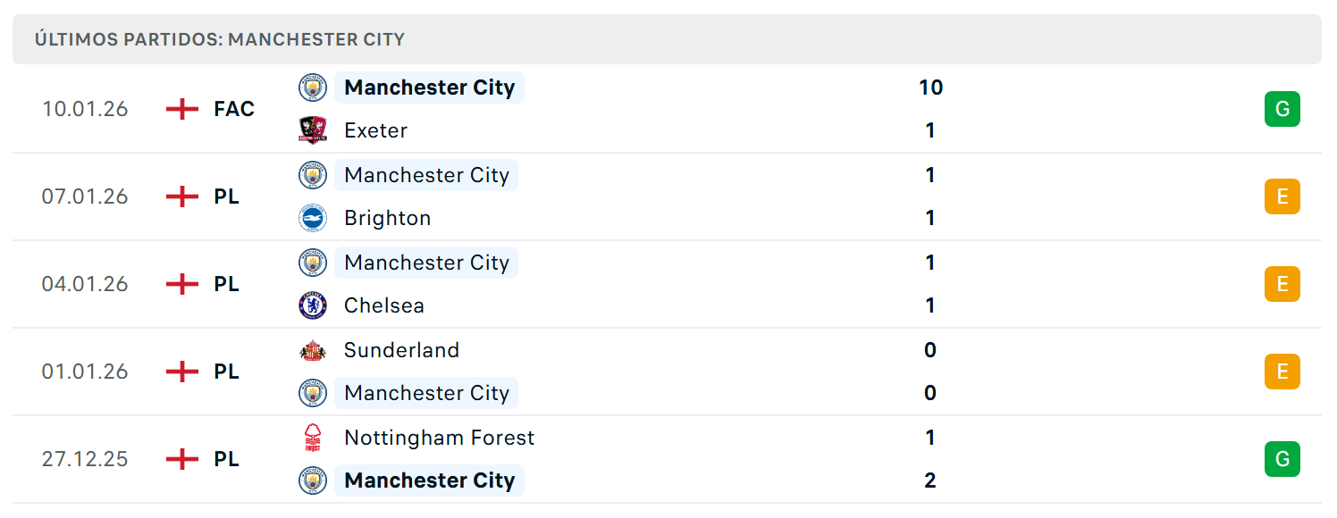This screenshot has height=518, width=1337.
Task: Open the 01.01.26 Sunderland match date
Action: [85, 372]
